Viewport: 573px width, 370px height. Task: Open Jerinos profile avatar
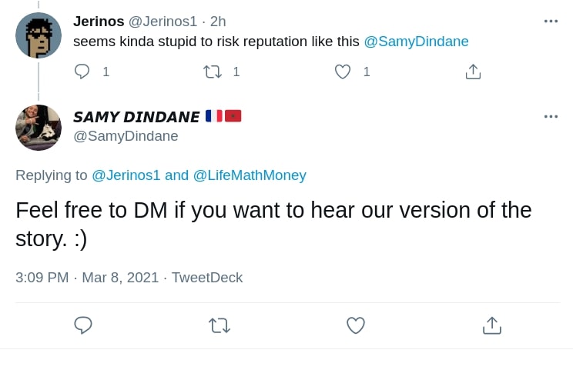click(39, 35)
